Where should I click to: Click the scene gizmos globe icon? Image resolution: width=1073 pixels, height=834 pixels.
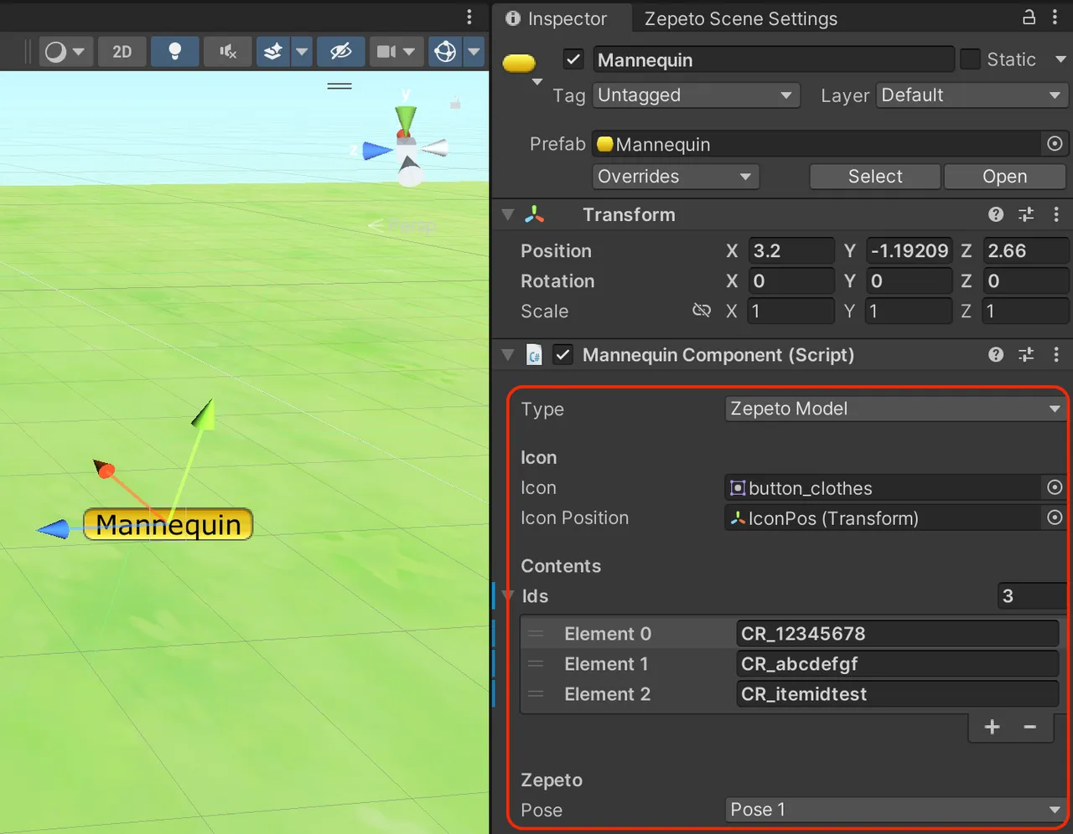[445, 52]
